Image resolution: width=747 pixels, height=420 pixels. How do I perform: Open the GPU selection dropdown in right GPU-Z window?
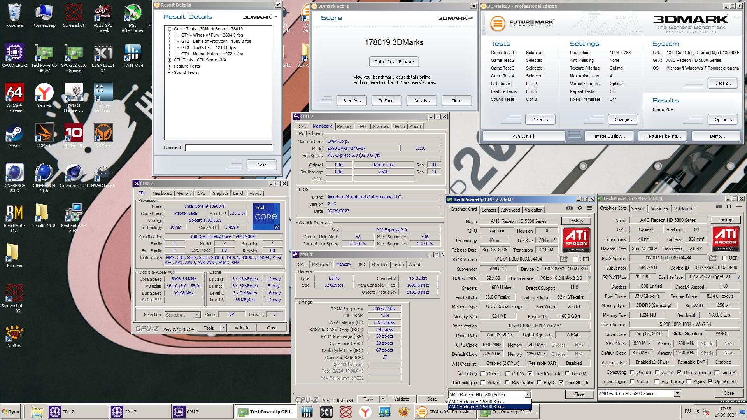[x=677, y=394]
